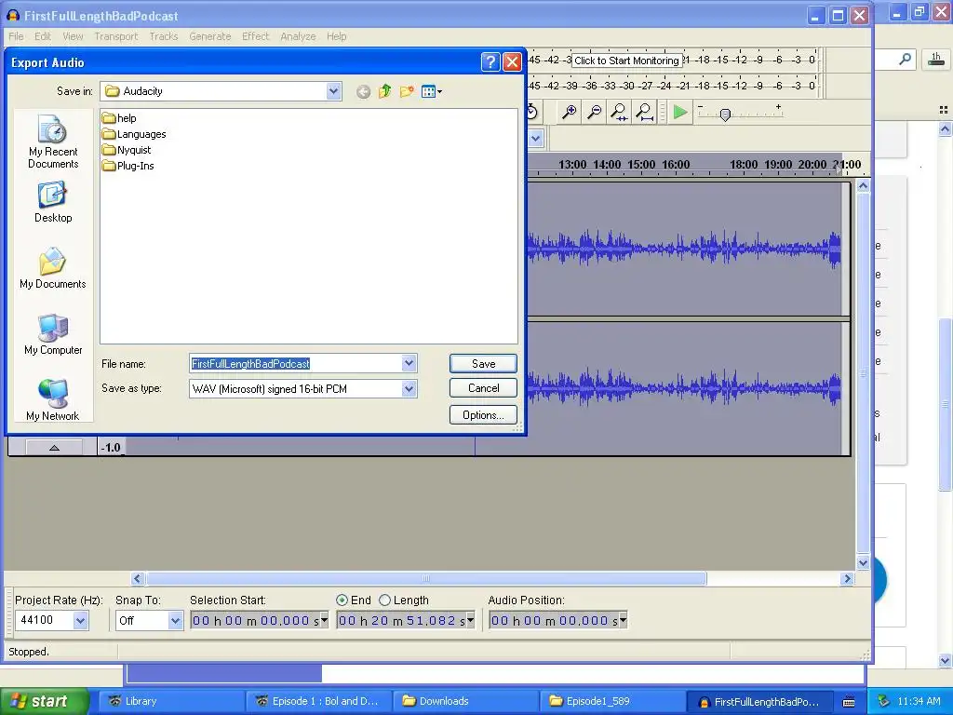
Task: Click the horizontal scrollbar left arrow
Action: coord(138,579)
